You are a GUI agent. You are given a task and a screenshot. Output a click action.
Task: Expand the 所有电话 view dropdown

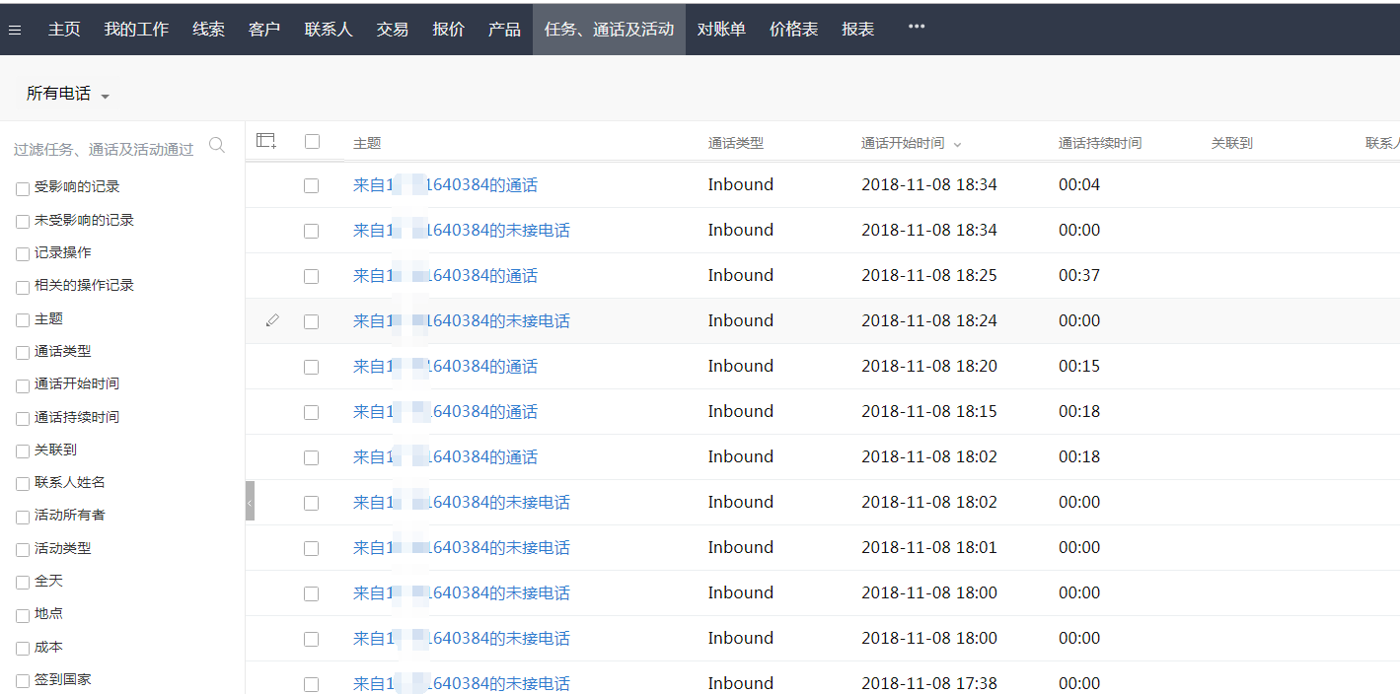pos(105,96)
